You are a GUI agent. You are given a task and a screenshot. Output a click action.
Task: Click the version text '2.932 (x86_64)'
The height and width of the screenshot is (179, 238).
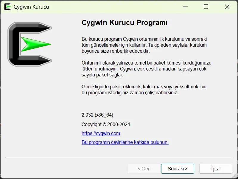click(x=97, y=115)
